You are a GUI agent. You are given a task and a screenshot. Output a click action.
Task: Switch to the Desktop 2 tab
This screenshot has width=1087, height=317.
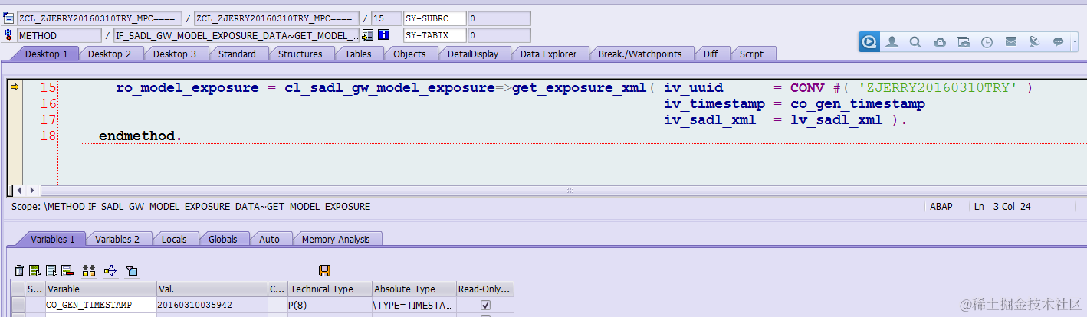(110, 54)
